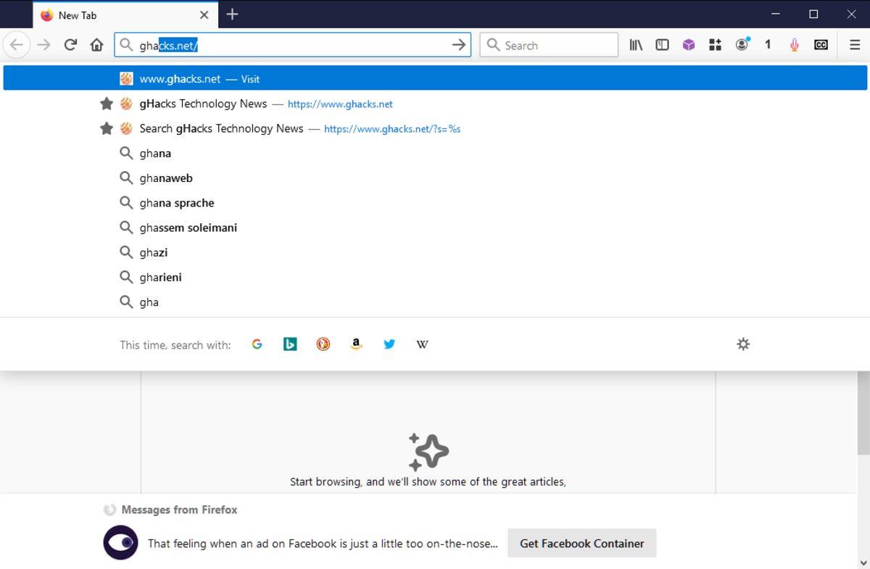Click the Get Facebook Container button
The height and width of the screenshot is (569, 870).
click(x=581, y=543)
